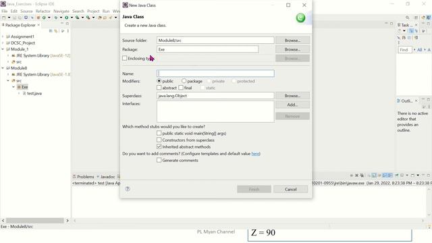Click the New Task icon in Task List
This screenshot has height=243, width=432.
coord(400,31)
